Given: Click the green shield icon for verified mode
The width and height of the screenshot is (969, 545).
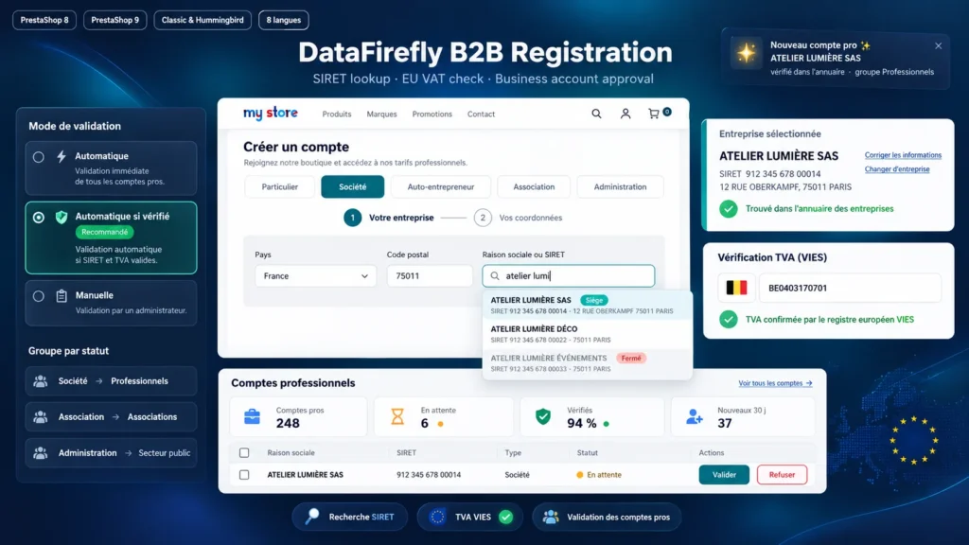Looking at the screenshot, I should click(x=62, y=217).
